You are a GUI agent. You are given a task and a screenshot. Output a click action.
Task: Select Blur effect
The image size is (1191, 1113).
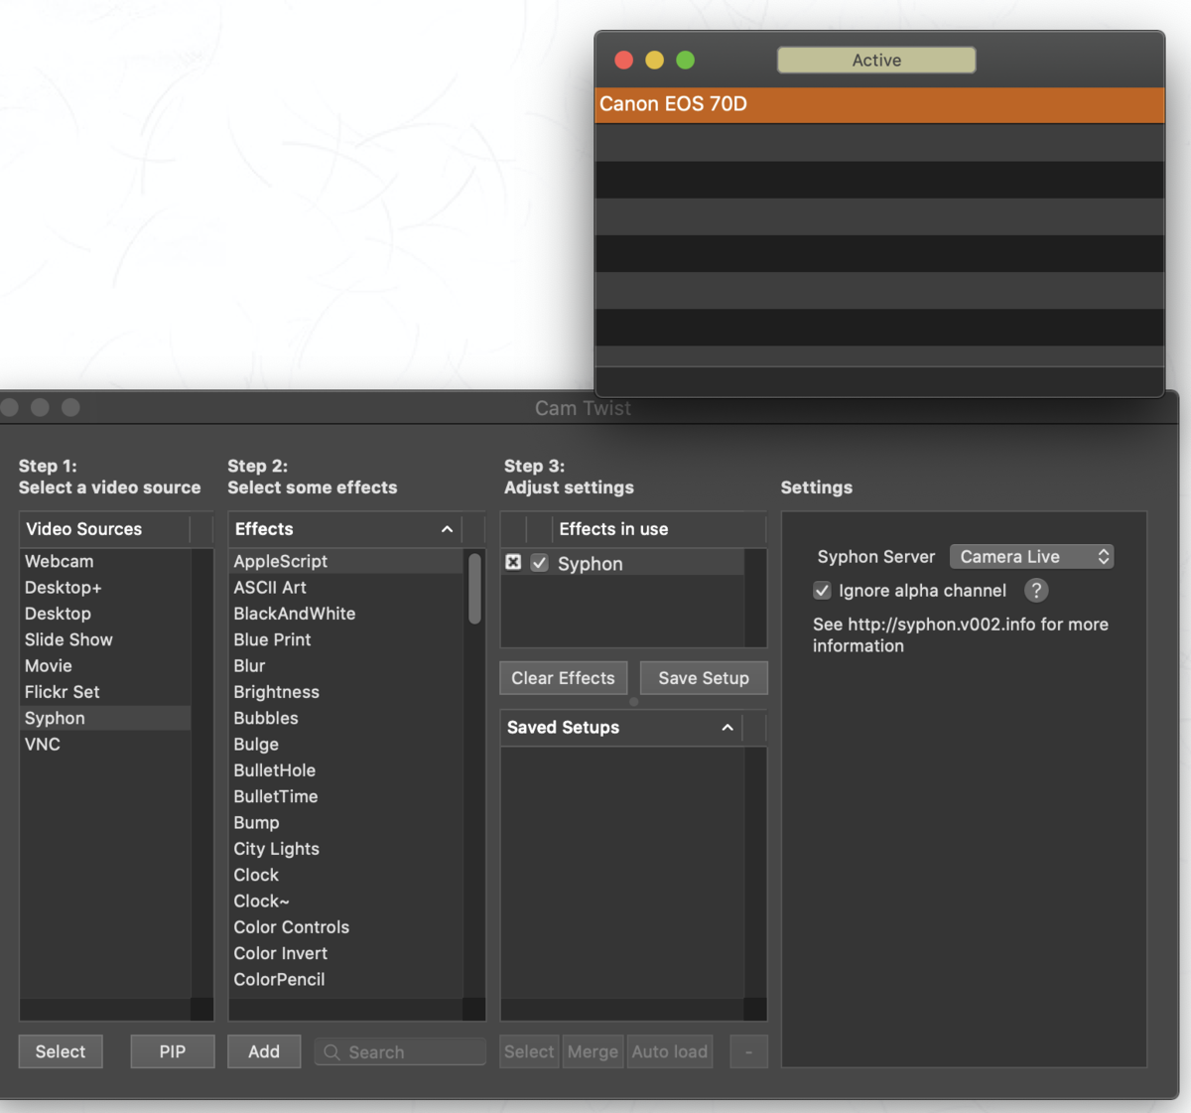[x=345, y=666]
